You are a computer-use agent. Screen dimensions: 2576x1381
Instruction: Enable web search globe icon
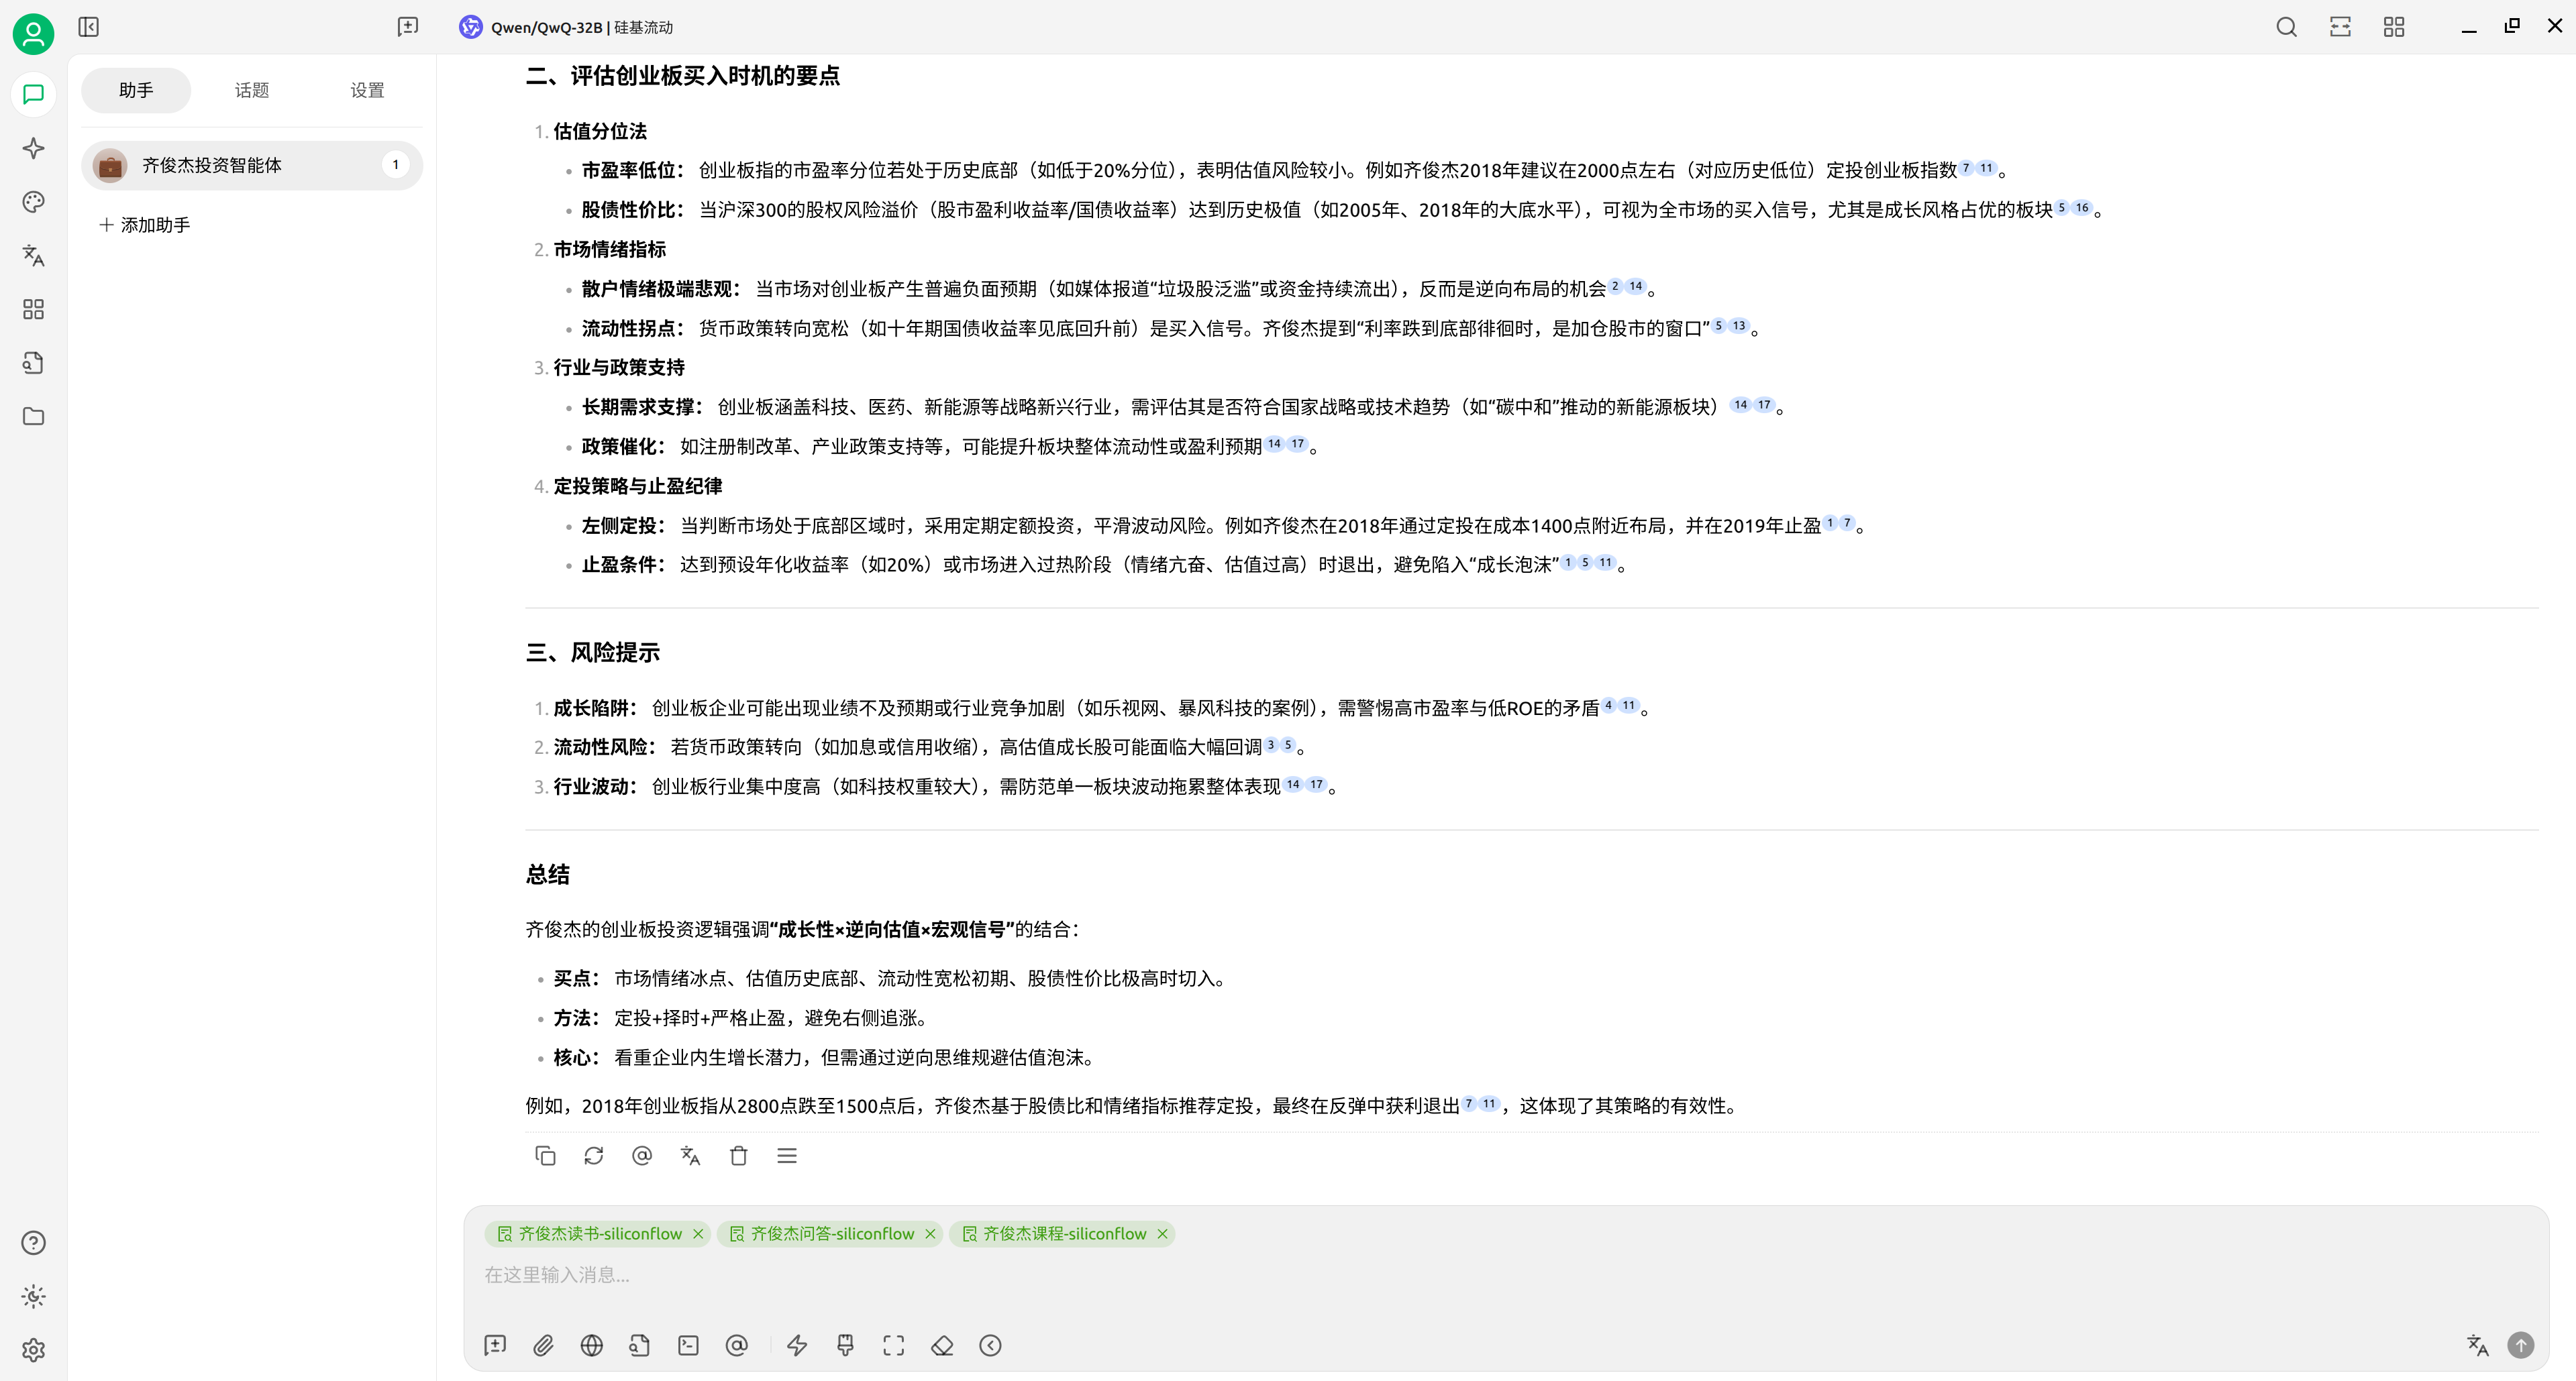pyautogui.click(x=591, y=1345)
